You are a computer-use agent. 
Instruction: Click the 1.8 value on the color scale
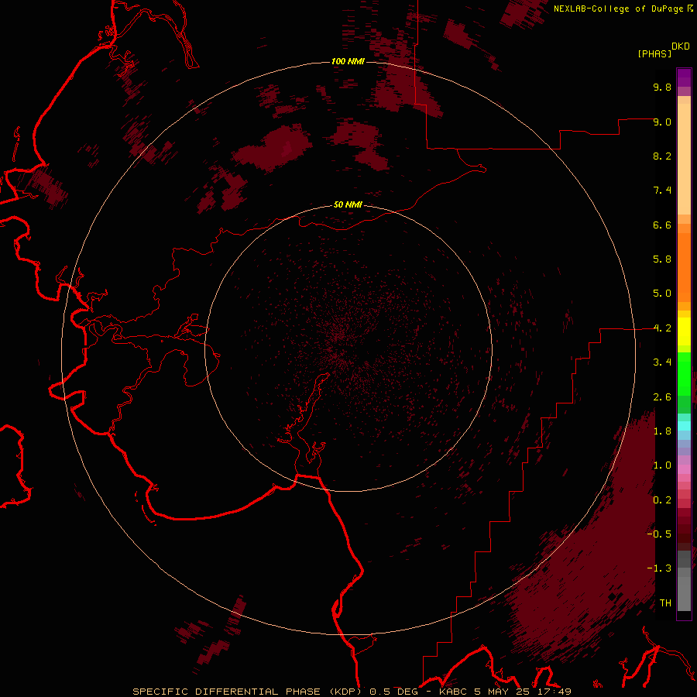[662, 431]
